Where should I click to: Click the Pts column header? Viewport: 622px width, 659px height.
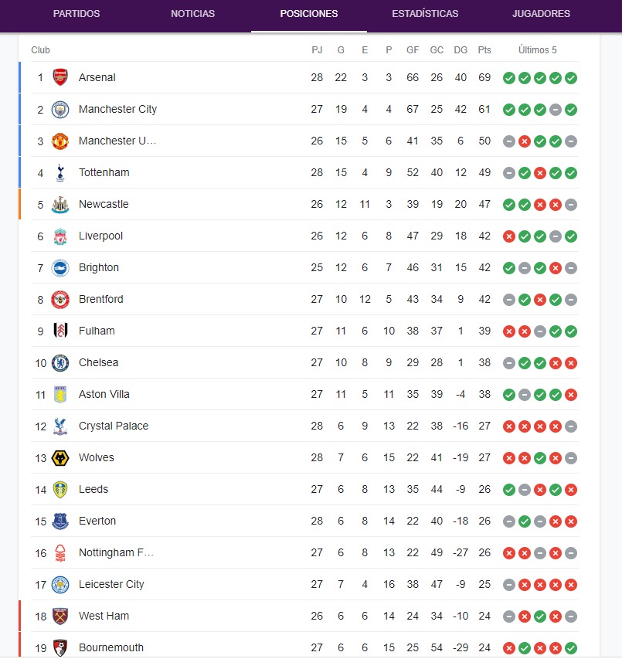point(484,50)
